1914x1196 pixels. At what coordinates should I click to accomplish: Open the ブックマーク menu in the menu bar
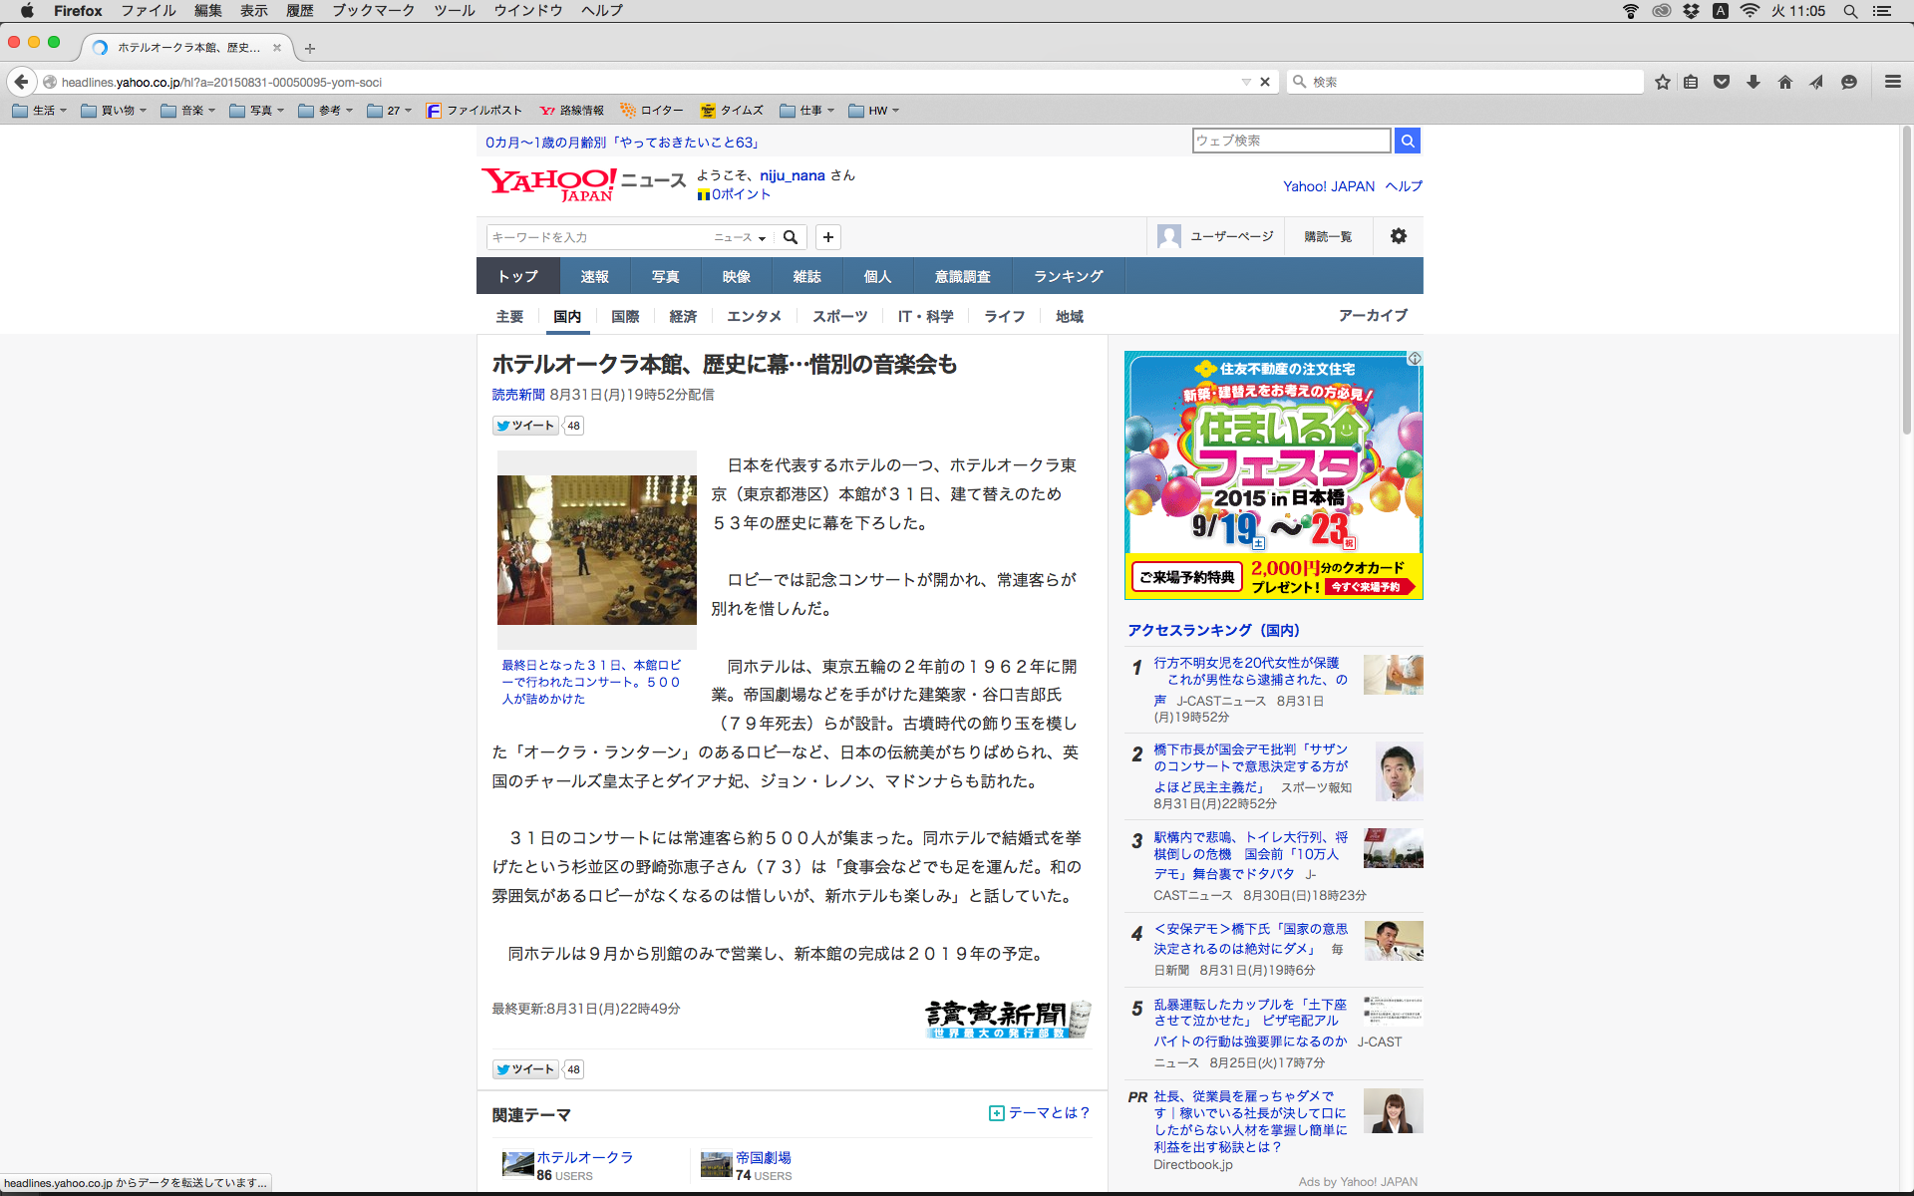click(x=373, y=10)
